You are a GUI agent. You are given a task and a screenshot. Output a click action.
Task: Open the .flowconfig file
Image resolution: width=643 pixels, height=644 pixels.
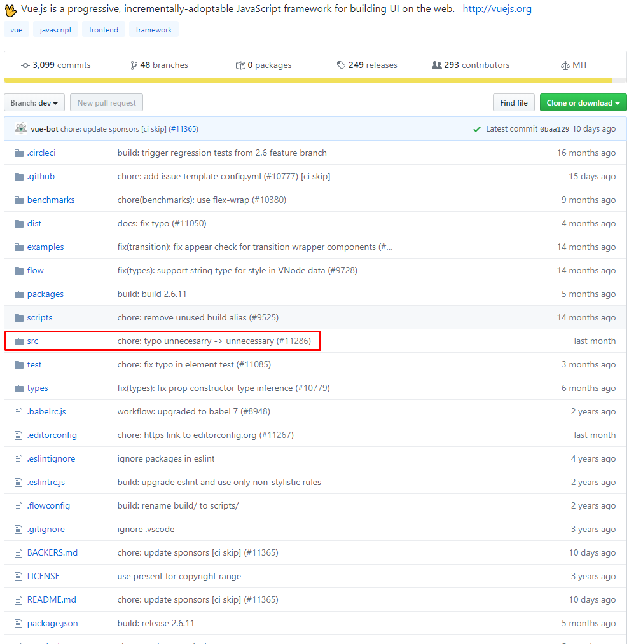click(x=48, y=506)
